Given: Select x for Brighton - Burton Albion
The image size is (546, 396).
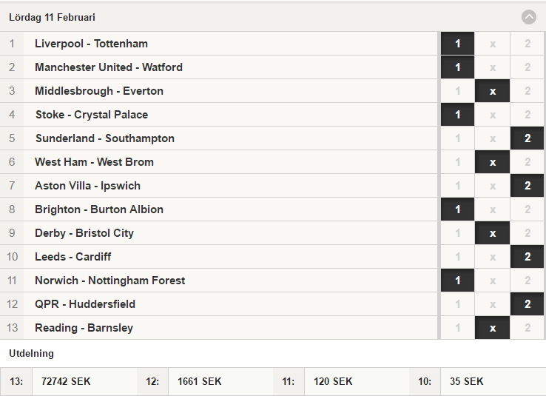Looking at the screenshot, I should 493,209.
